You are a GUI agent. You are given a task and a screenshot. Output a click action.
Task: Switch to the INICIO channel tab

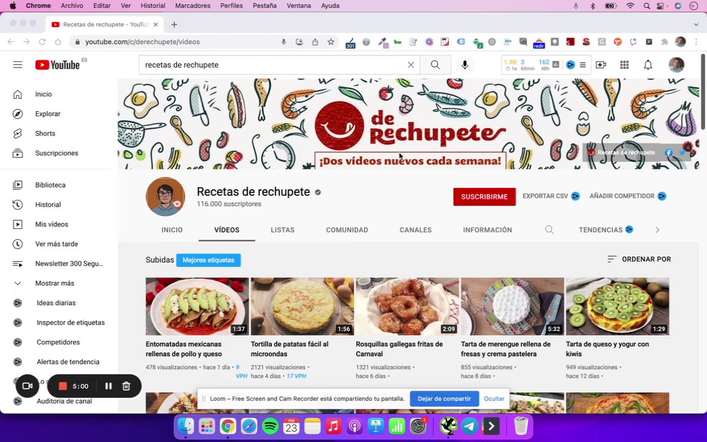click(x=172, y=230)
